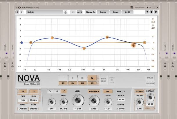Toggle the WB wideband button
This screenshot has height=119, width=177.
pos(108,91)
